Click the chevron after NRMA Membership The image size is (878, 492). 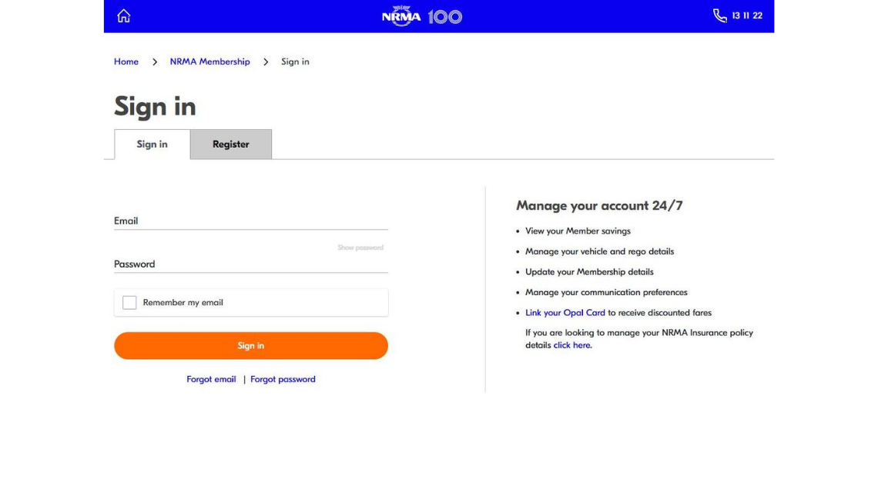[x=266, y=61]
